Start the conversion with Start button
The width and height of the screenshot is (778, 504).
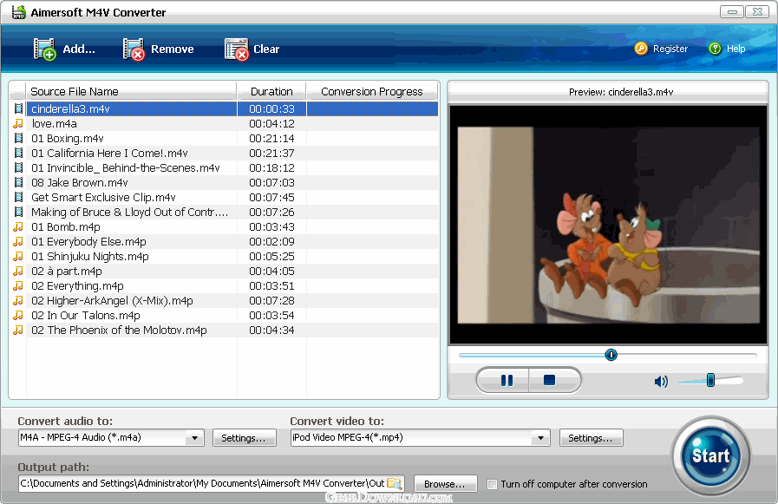[x=710, y=455]
